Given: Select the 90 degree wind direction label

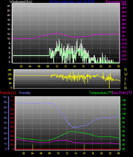Looking at the screenshot, I should coord(10,83).
